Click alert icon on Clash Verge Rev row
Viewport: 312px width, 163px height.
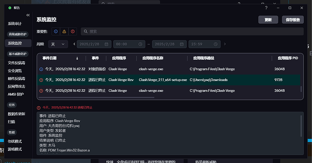pyautogui.click(x=41, y=80)
